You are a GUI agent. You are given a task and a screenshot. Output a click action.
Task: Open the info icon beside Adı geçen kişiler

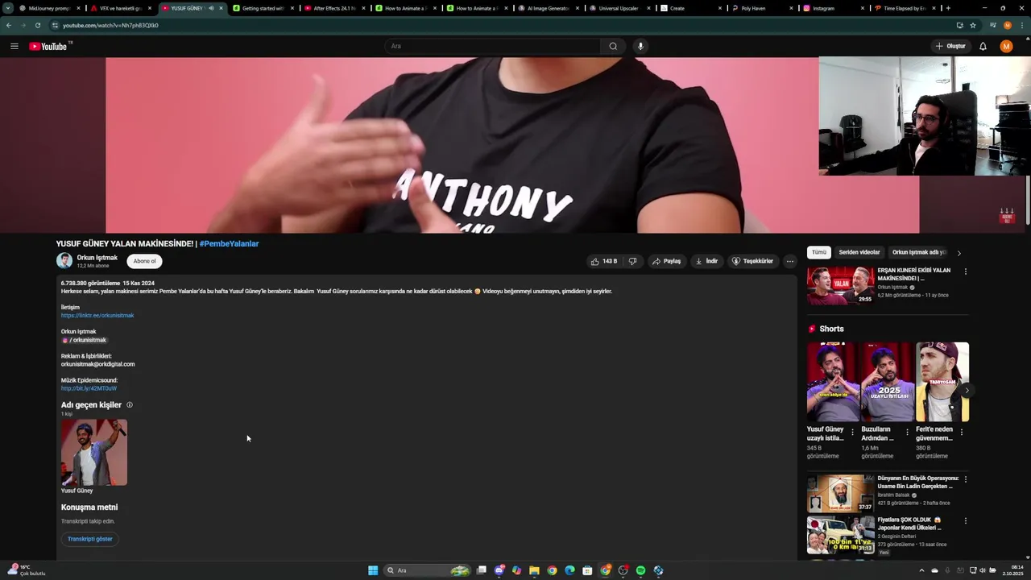tap(130, 405)
